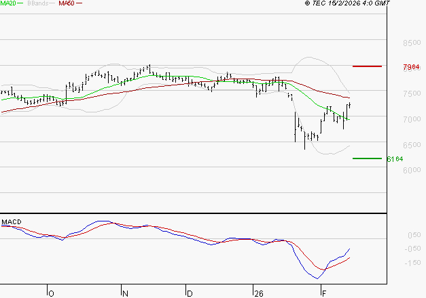Screen dimensions: 426x298
Task: Click the 7000 price axis label
Action: tap(412, 119)
